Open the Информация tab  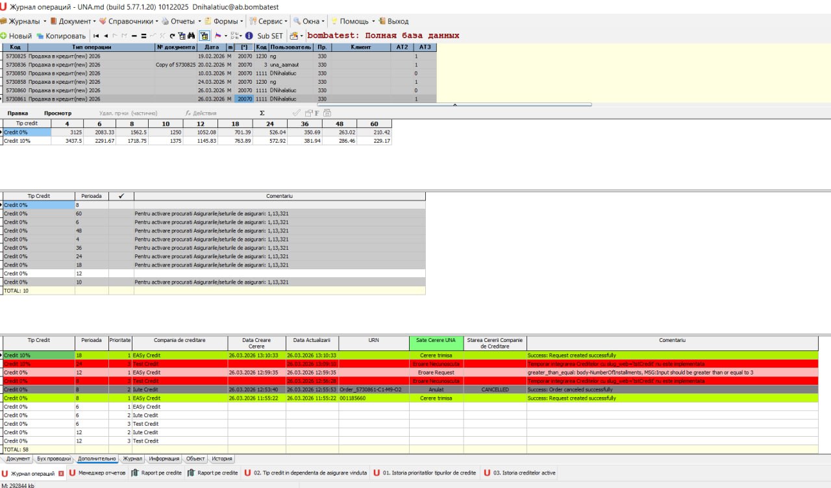point(164,458)
